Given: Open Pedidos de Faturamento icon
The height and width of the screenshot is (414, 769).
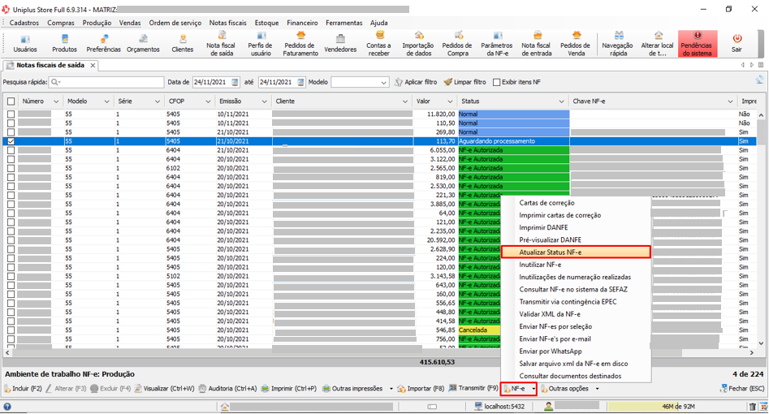Looking at the screenshot, I should point(300,44).
